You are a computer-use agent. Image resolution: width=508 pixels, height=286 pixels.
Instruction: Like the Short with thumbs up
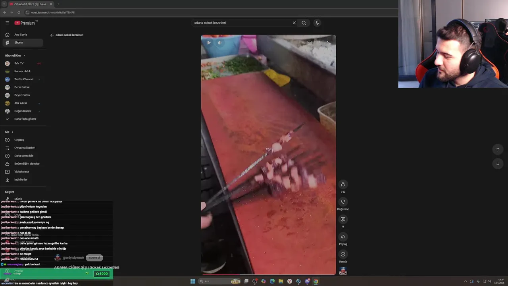[343, 184]
